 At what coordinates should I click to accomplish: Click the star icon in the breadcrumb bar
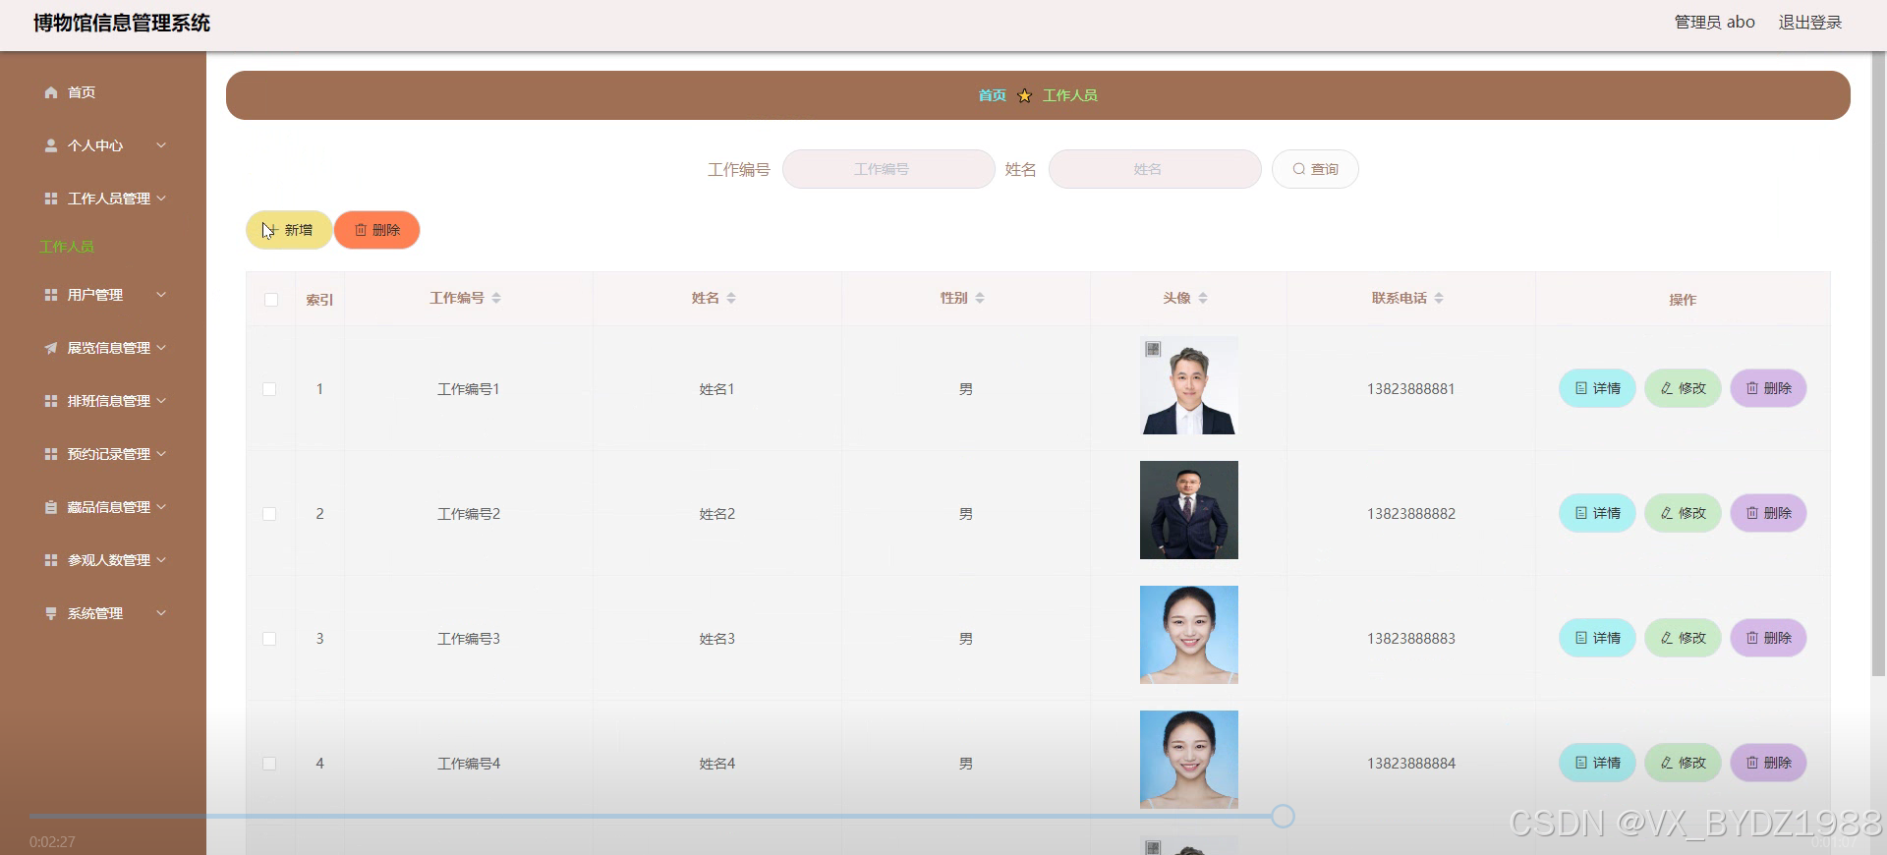pos(1024,95)
